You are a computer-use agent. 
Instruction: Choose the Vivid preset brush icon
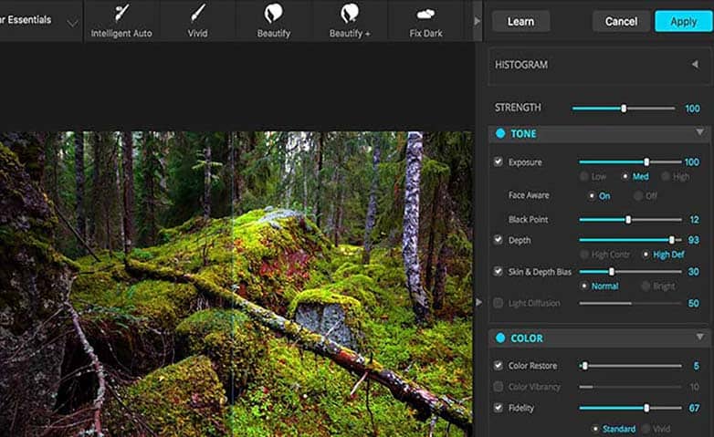[197, 13]
